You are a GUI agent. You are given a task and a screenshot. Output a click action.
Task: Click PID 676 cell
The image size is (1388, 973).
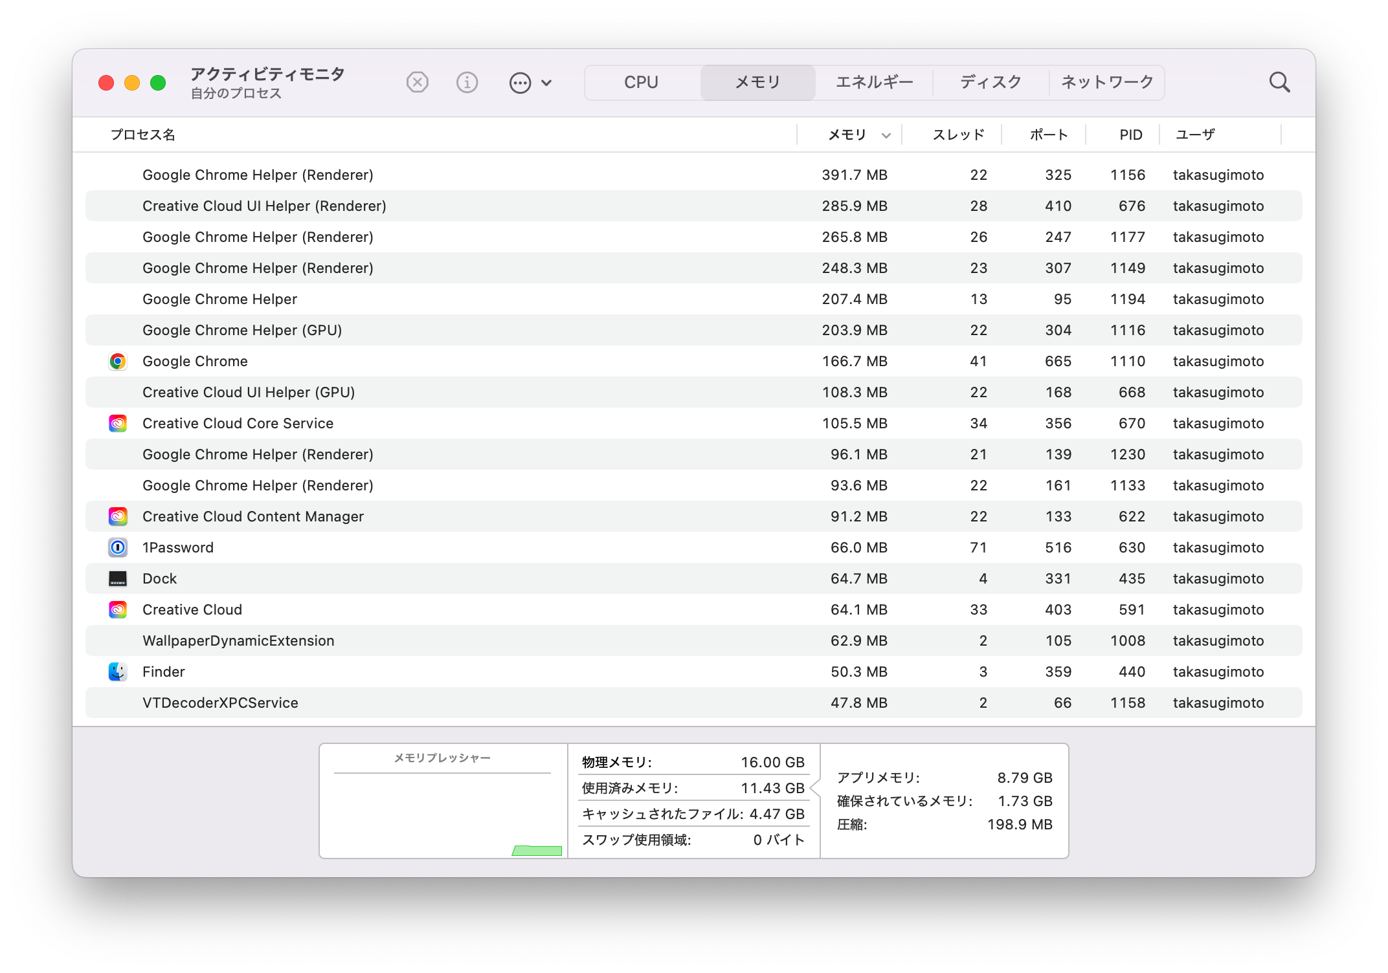(1132, 206)
